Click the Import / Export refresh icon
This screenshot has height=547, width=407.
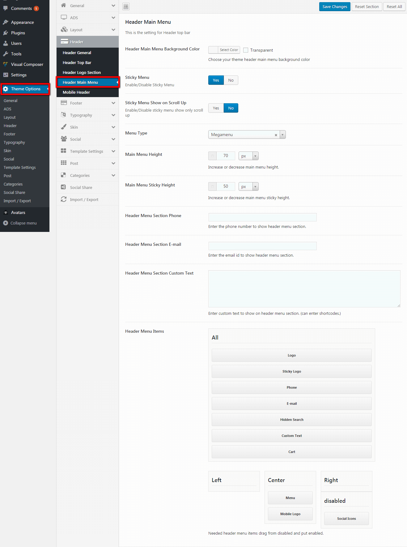pos(64,199)
